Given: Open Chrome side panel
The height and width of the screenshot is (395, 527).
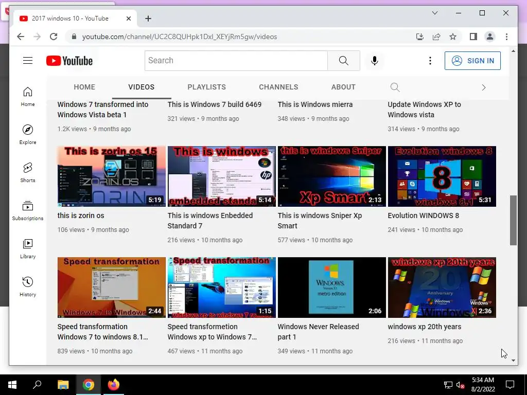Looking at the screenshot, I should pyautogui.click(x=473, y=37).
